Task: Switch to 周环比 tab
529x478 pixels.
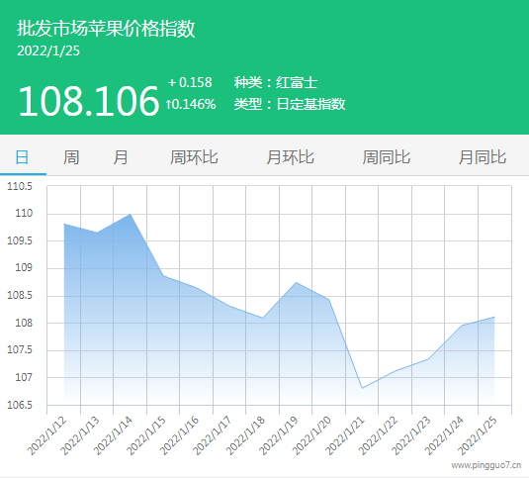Action: pos(194,157)
